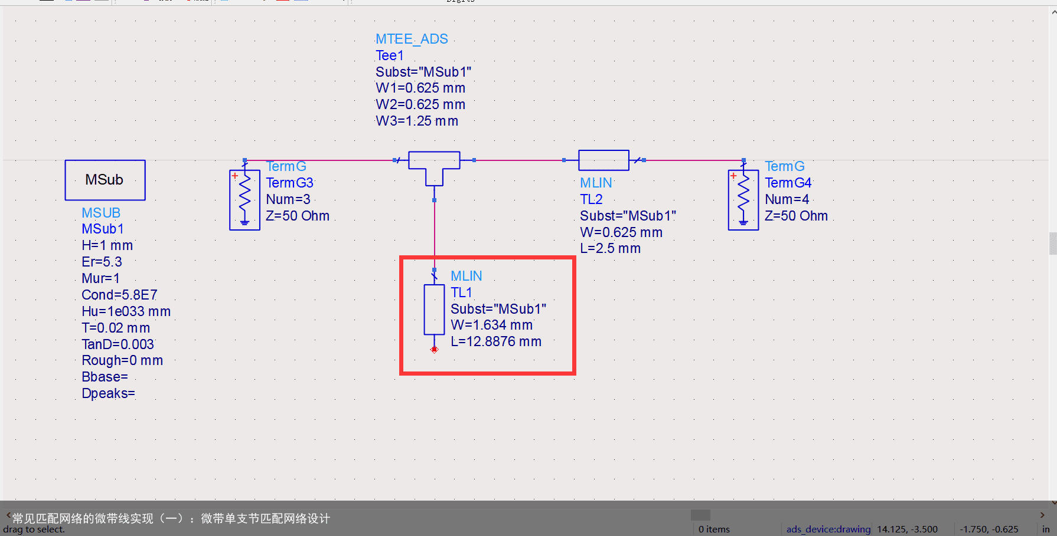Click the MSub1 instance name
Image resolution: width=1057 pixels, height=536 pixels.
[x=103, y=229]
